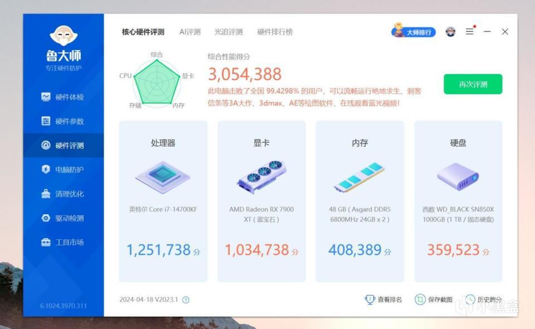The height and width of the screenshot is (329, 535).
Task: Click the 综合性能得分 label
Action: point(228,57)
